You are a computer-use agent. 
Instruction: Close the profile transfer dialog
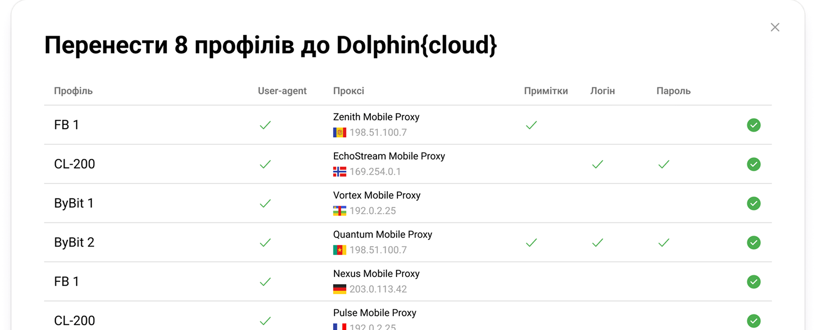pos(775,28)
